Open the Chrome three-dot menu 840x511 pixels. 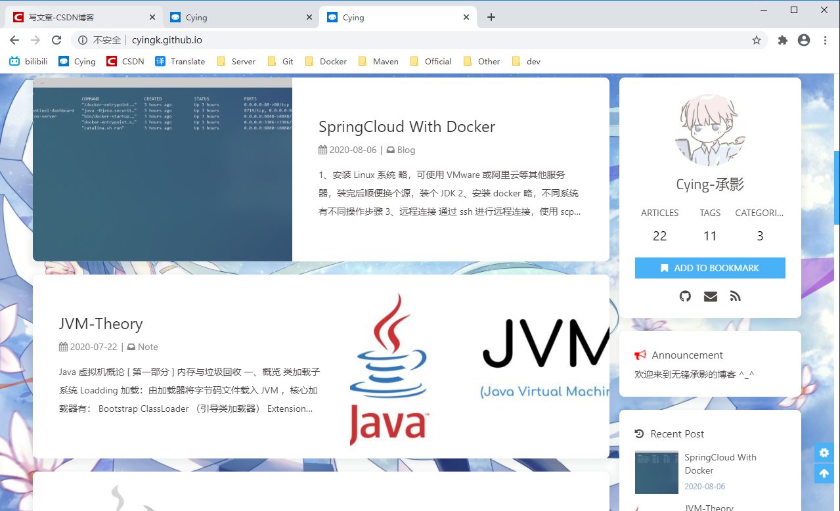pos(826,40)
